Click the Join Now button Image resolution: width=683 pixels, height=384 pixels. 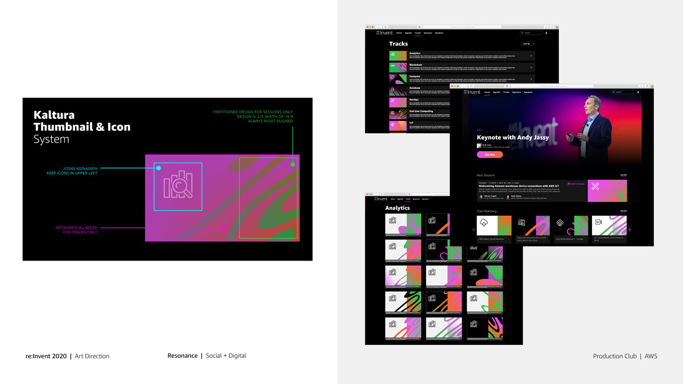click(489, 154)
